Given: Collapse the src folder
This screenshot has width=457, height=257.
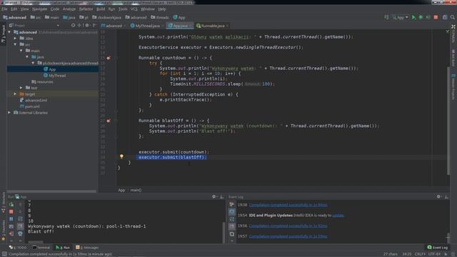Looking at the screenshot, I should (x=15, y=44).
